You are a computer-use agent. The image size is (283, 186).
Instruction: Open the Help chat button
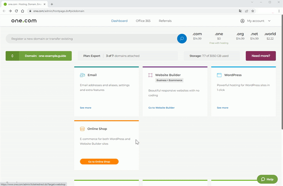(267, 179)
